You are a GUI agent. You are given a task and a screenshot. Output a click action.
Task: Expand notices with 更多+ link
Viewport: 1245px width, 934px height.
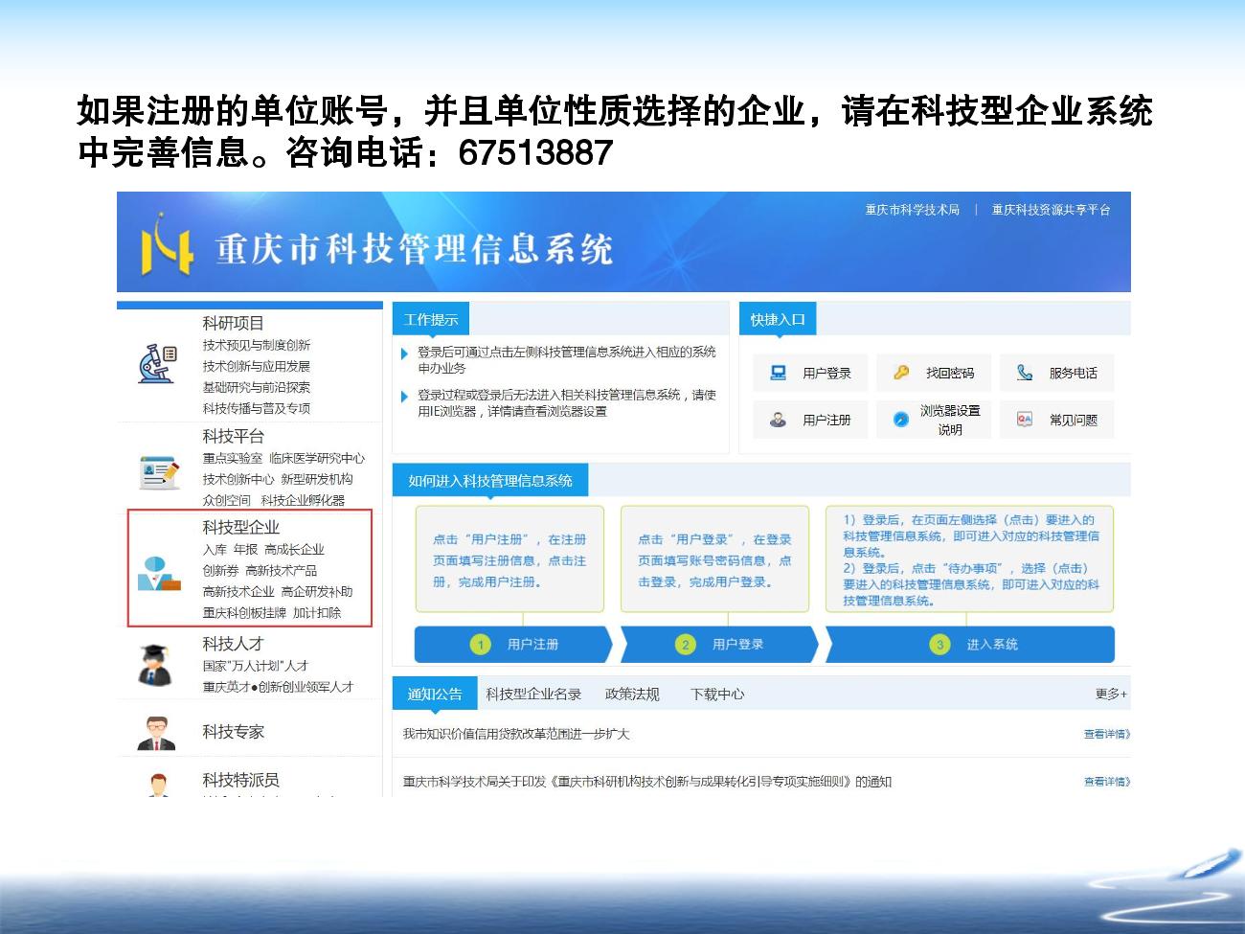pos(1111,694)
